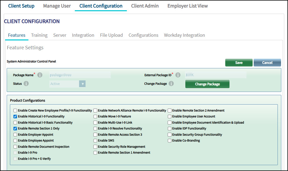Check Enable Security Role Management
This screenshot has width=288, height=171.
pos(95,147)
